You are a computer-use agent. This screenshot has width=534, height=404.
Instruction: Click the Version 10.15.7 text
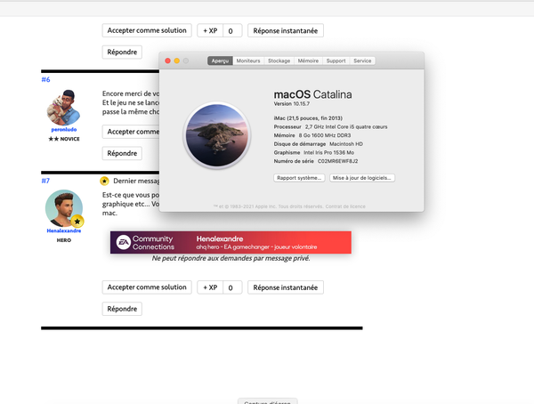292,103
